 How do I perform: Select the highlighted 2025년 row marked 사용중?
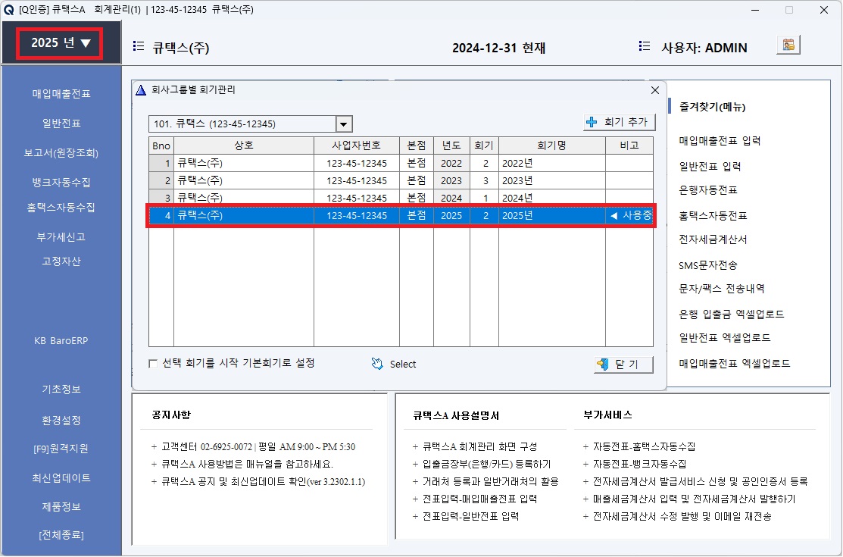click(x=401, y=215)
